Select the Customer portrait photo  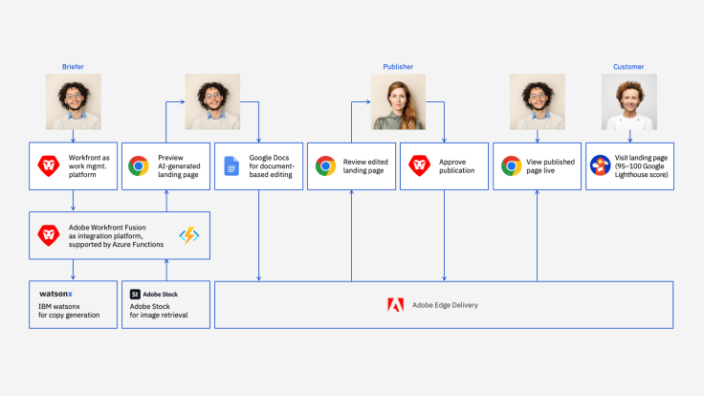(629, 102)
